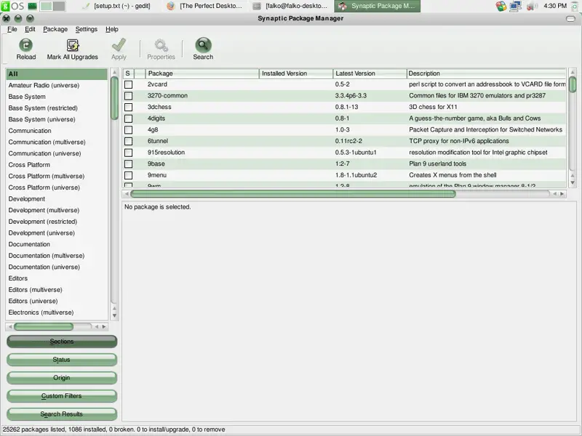Click the "Plan 9 userland tools" description
582x436 pixels.
coord(438,164)
